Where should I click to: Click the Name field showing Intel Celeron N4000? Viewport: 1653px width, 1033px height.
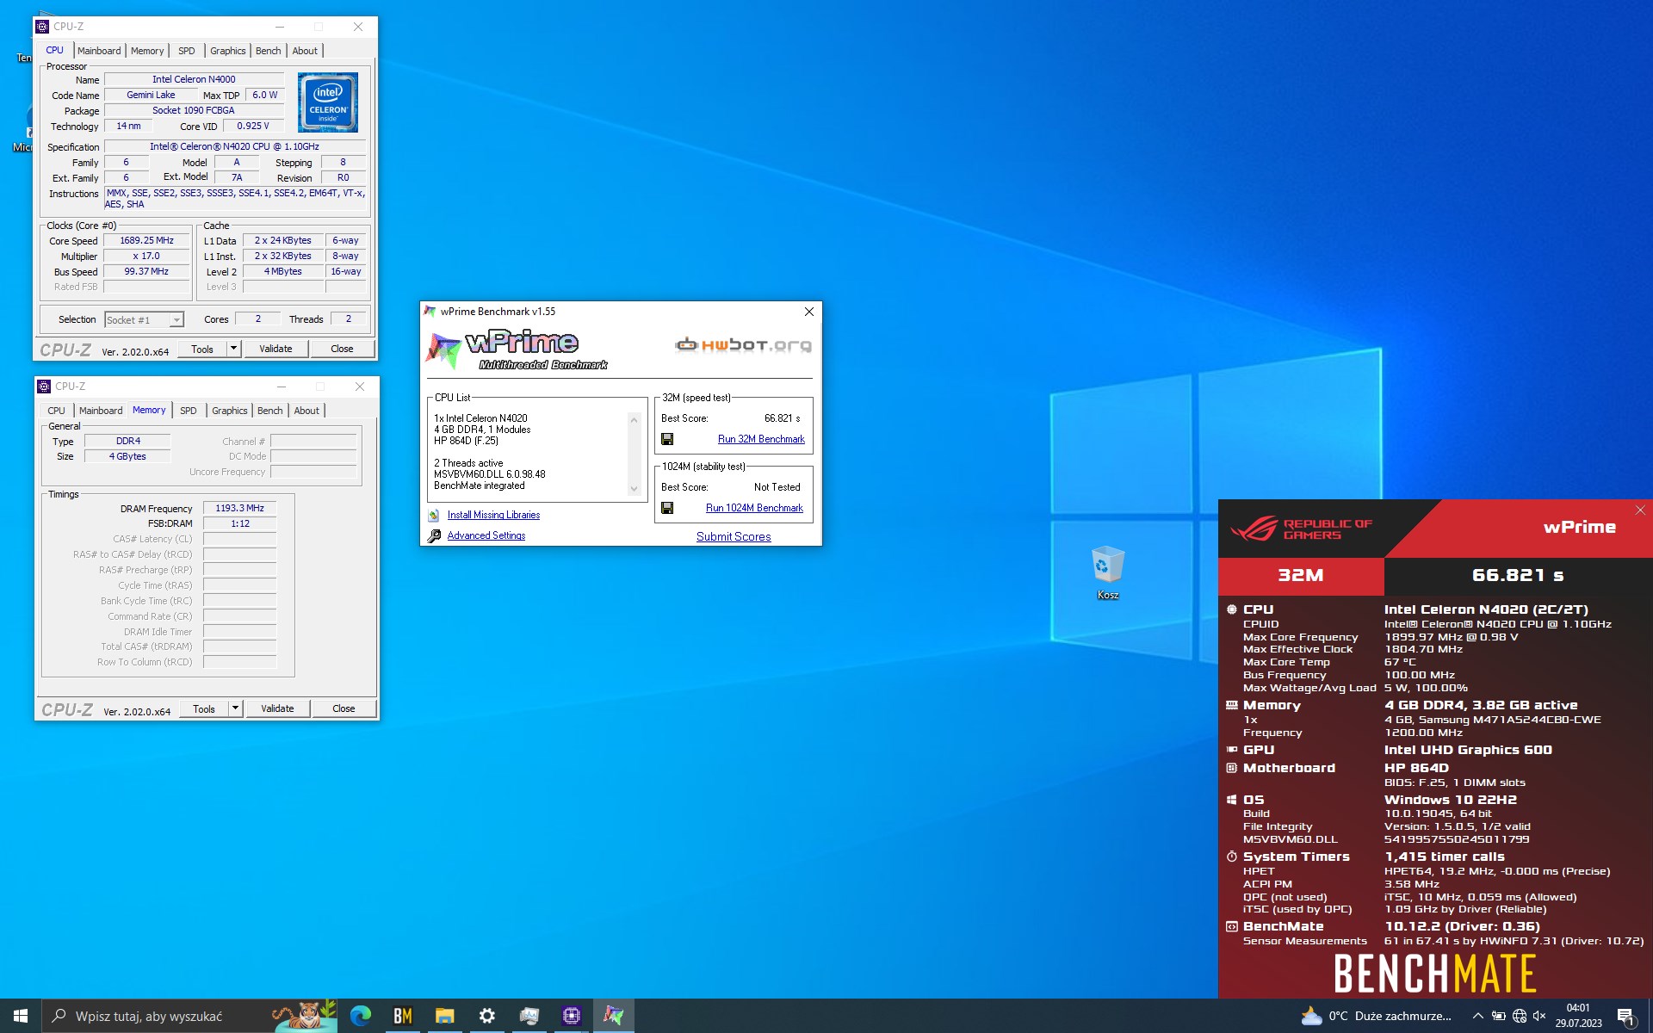pos(194,80)
